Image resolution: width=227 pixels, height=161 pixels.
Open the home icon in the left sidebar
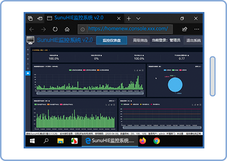coord(28,50)
